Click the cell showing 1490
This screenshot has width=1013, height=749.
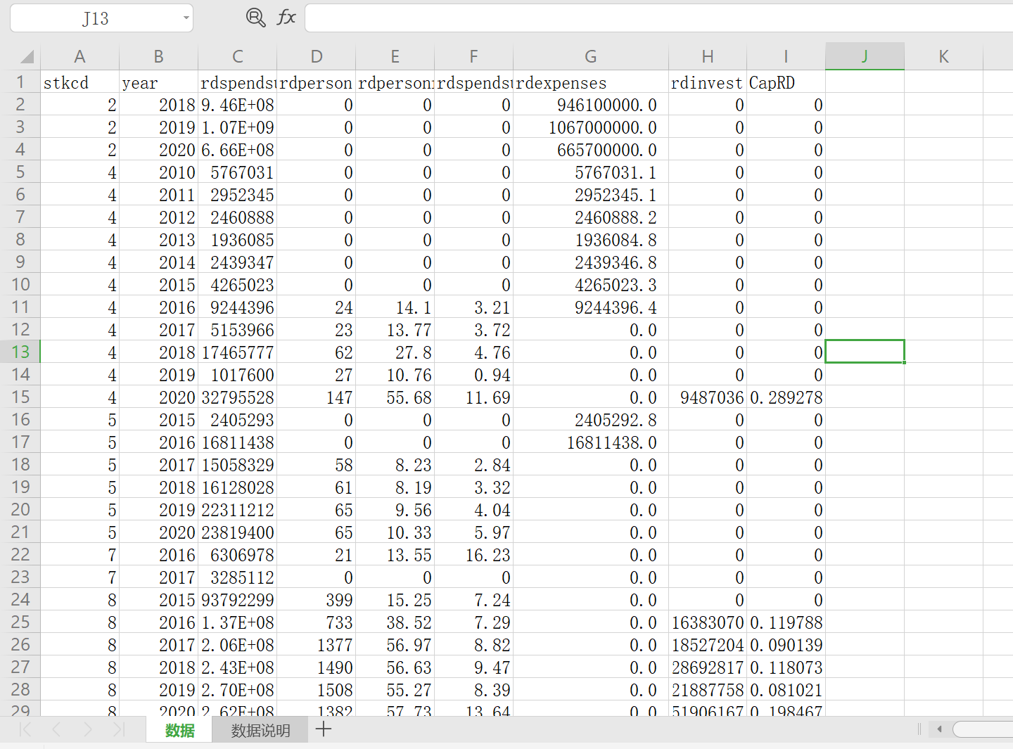point(317,667)
